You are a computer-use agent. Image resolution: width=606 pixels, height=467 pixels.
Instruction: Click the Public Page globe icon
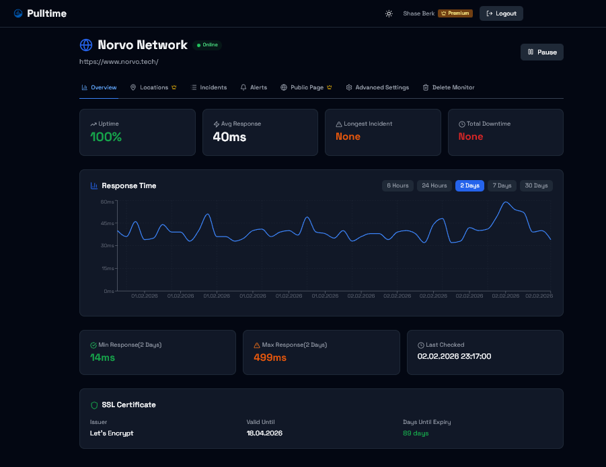284,87
